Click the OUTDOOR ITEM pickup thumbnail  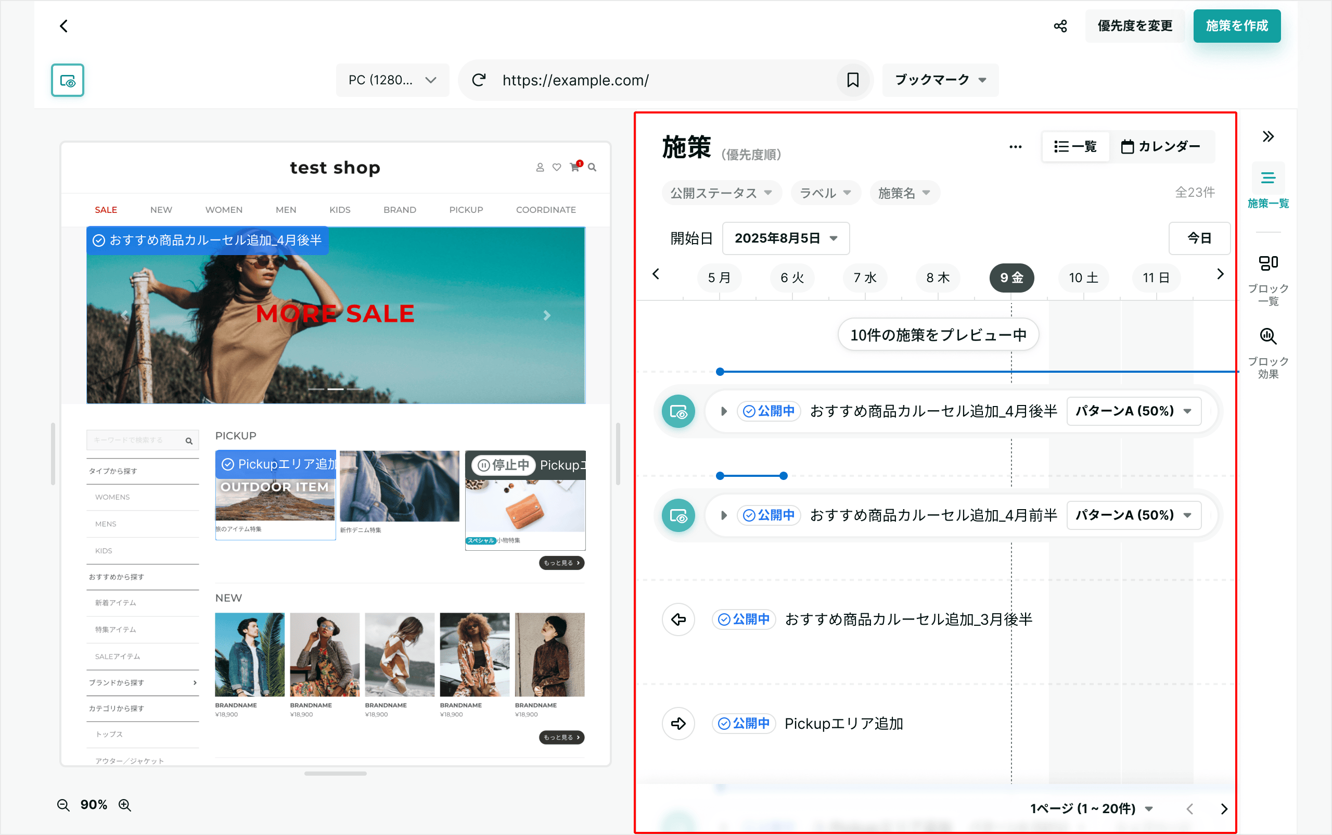click(x=275, y=495)
